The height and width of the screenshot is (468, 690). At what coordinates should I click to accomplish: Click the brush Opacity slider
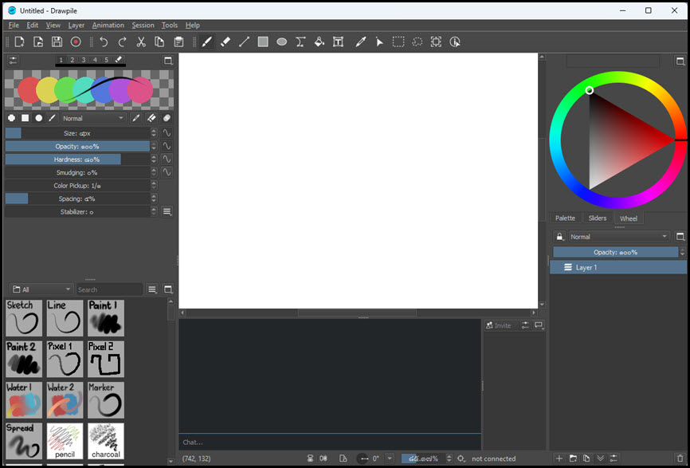[77, 146]
